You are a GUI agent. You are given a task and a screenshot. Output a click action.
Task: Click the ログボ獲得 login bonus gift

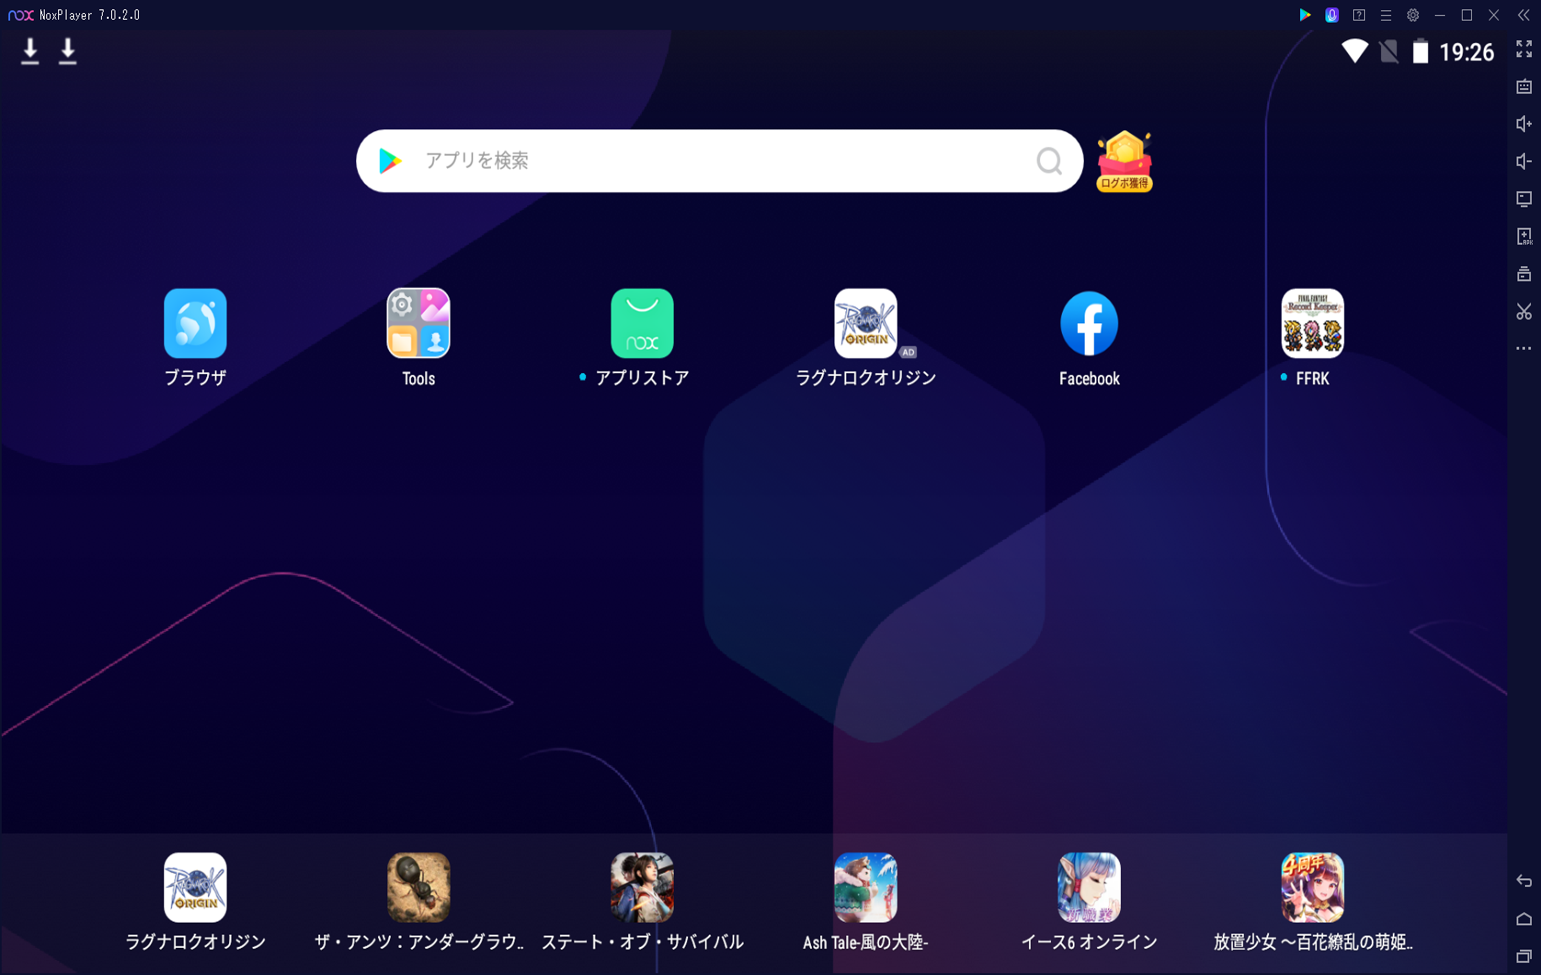point(1124,162)
